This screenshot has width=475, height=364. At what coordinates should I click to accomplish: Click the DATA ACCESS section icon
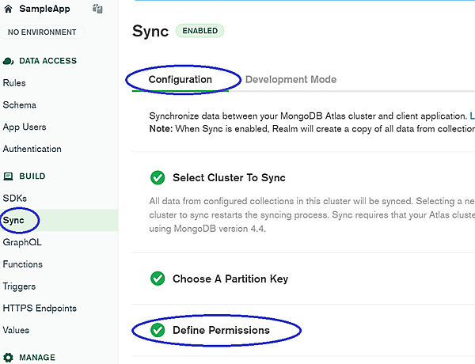click(x=9, y=61)
